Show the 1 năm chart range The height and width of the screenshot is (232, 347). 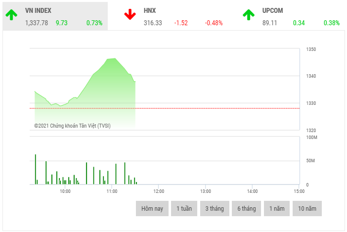click(276, 209)
